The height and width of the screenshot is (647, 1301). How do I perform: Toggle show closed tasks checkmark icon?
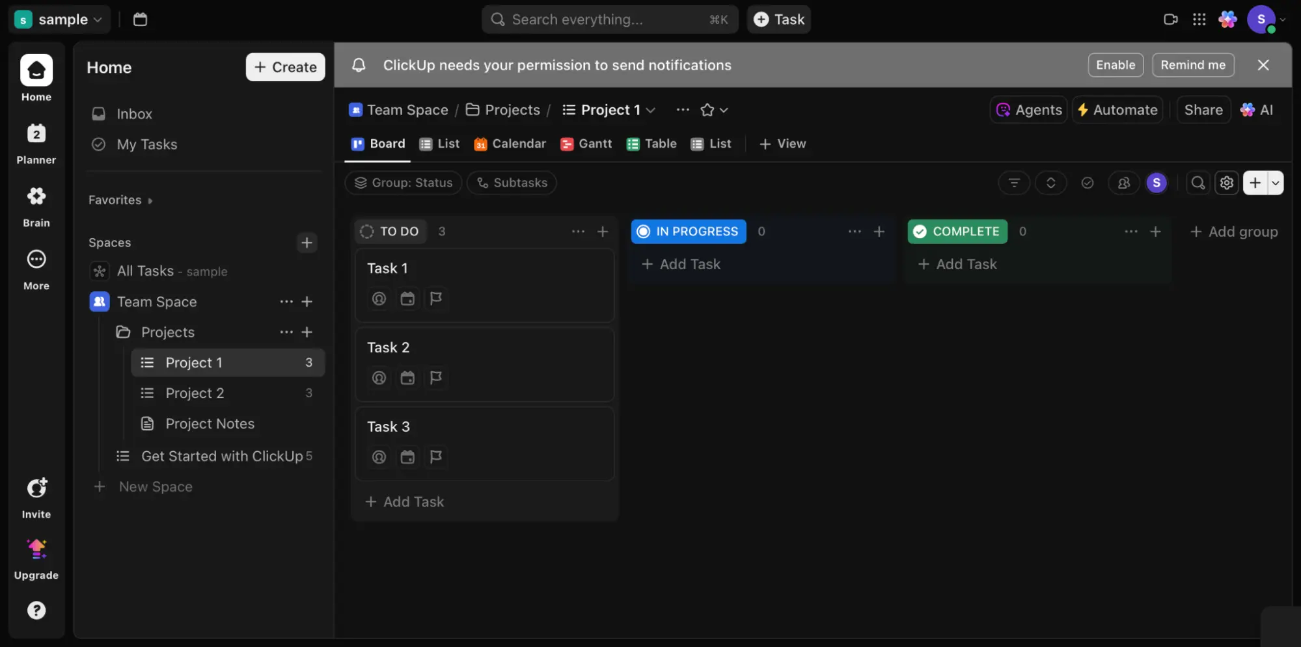click(1087, 183)
